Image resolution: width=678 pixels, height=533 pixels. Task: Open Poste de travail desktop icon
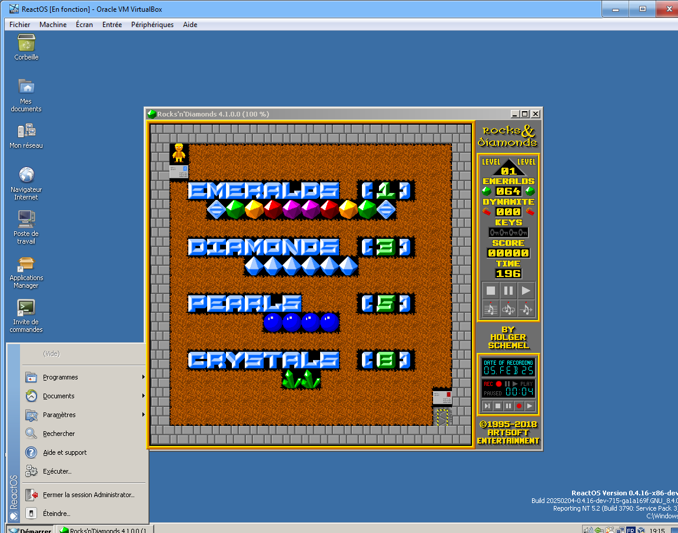coord(26,228)
